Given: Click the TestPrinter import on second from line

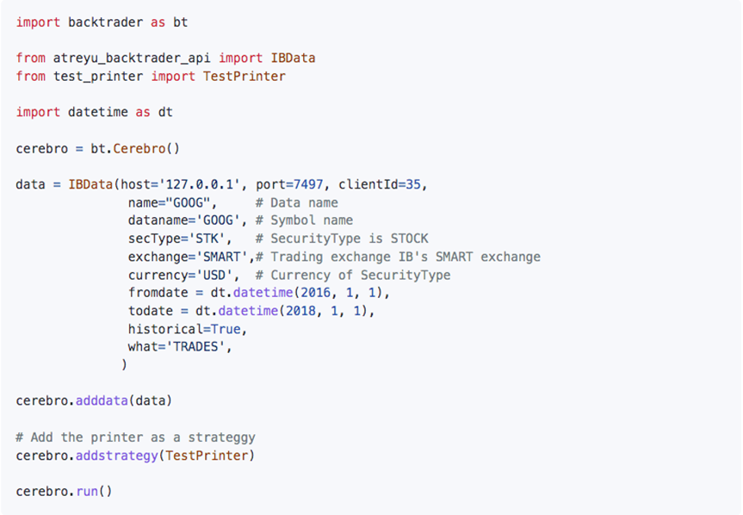Looking at the screenshot, I should point(244,77).
